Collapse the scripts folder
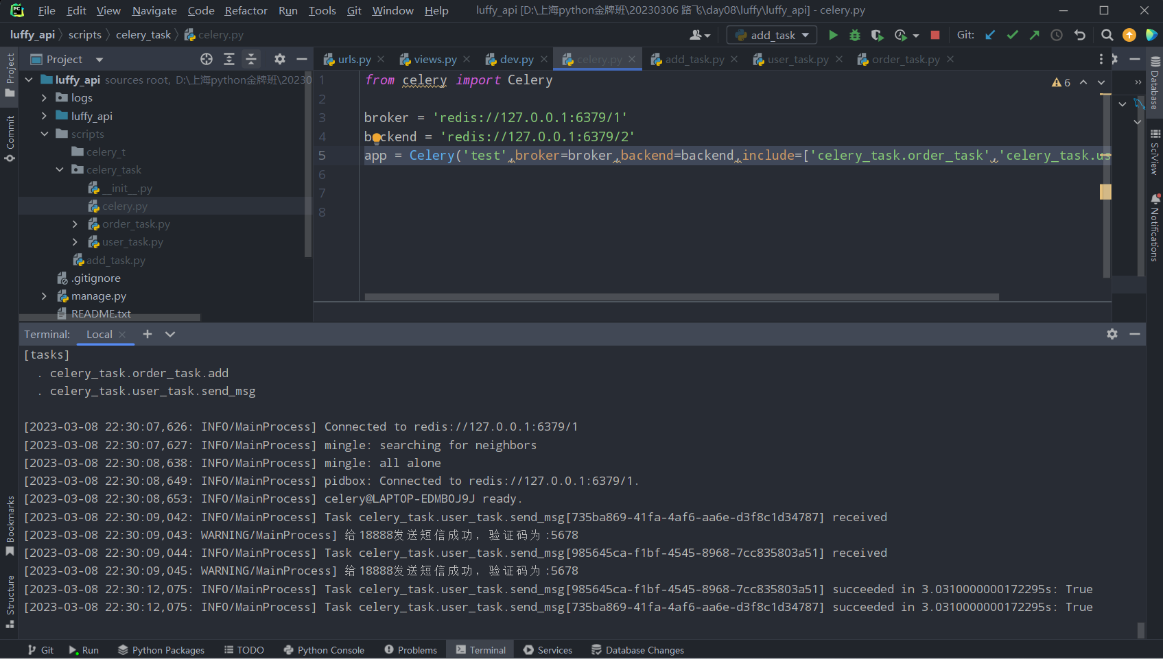The image size is (1163, 659). 44,134
